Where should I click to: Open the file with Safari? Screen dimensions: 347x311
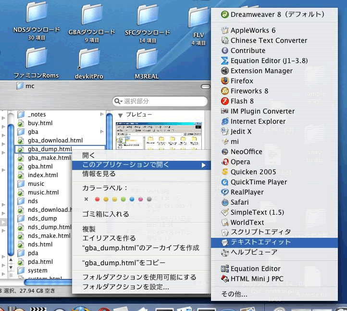tap(274, 202)
